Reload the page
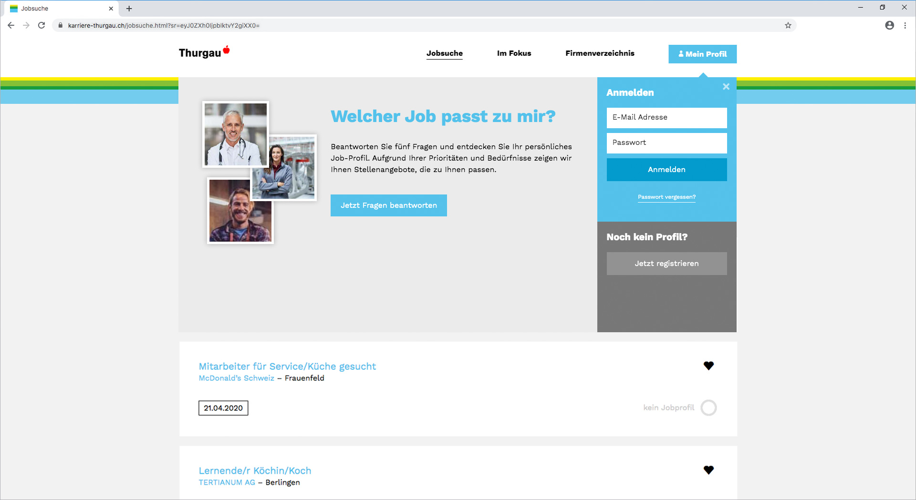The width and height of the screenshot is (916, 500). pos(42,25)
